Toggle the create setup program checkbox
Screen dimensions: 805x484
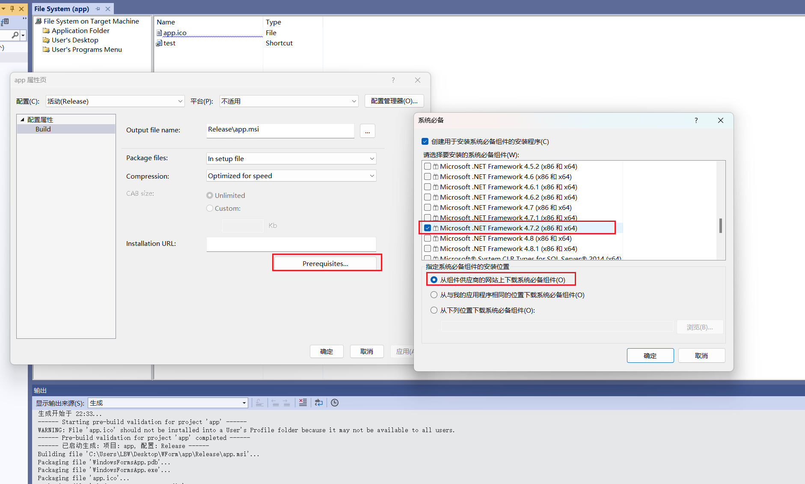425,141
